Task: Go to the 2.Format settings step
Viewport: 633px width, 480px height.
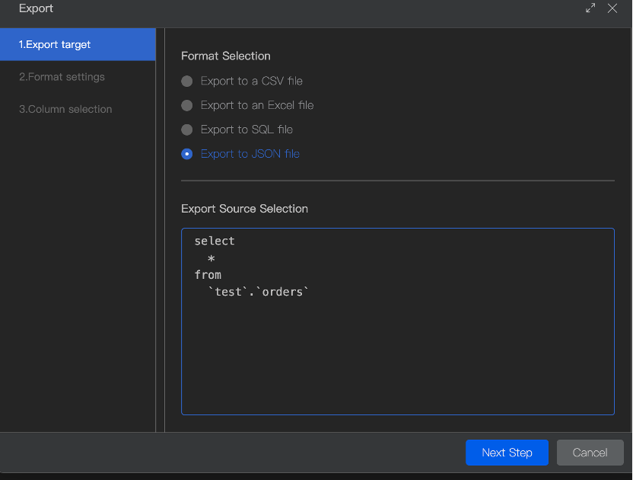Action: pyautogui.click(x=62, y=77)
